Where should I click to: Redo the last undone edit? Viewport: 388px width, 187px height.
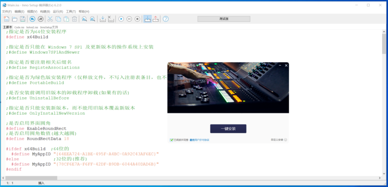click(x=41, y=19)
